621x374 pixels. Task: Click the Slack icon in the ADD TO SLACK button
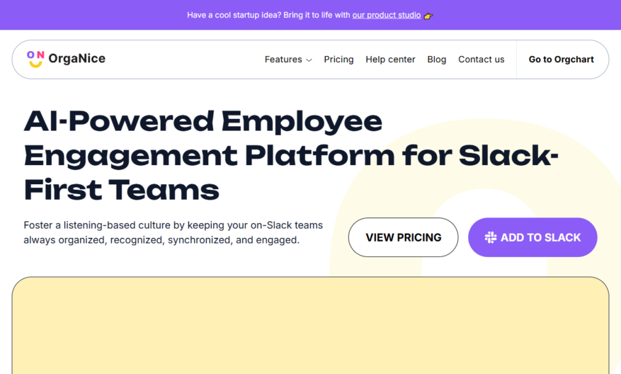[x=490, y=237]
